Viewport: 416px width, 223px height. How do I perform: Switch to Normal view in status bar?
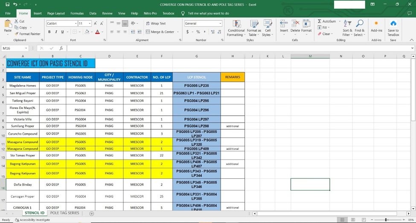[342, 220]
